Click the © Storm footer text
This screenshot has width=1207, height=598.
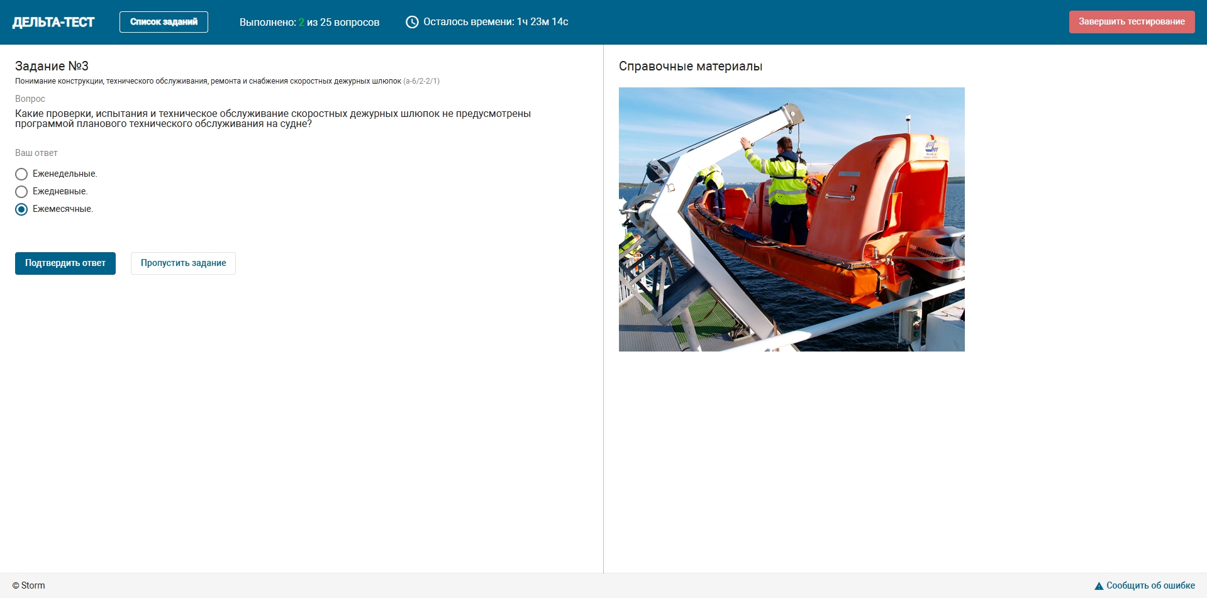pyautogui.click(x=29, y=585)
